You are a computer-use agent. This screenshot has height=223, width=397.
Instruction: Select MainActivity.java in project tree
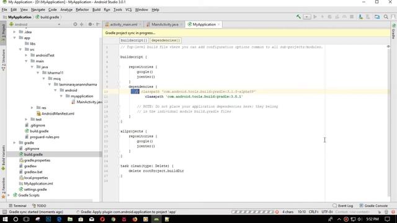(x=87, y=102)
